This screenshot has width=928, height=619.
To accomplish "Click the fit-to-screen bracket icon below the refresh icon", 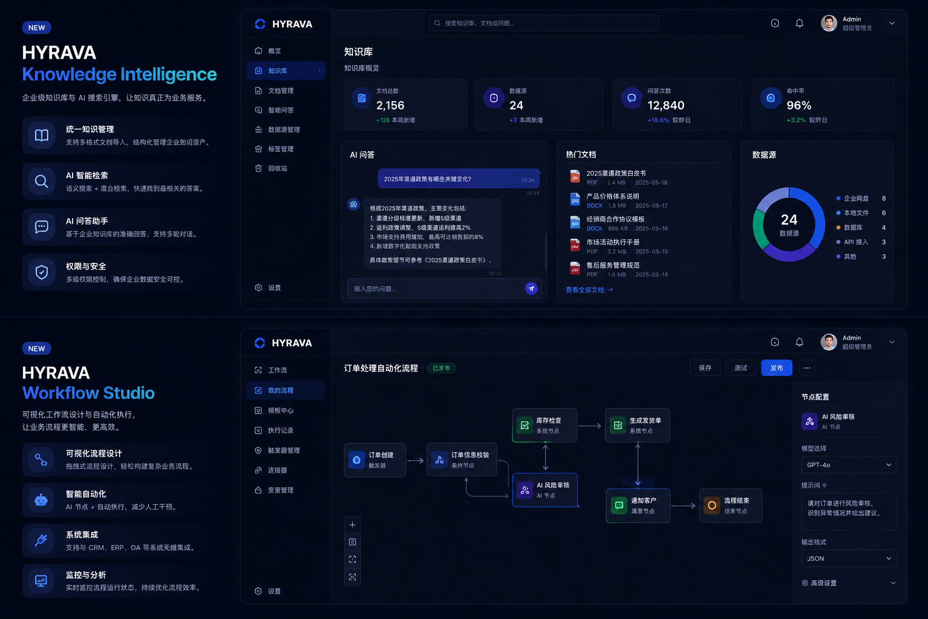I will pos(352,560).
